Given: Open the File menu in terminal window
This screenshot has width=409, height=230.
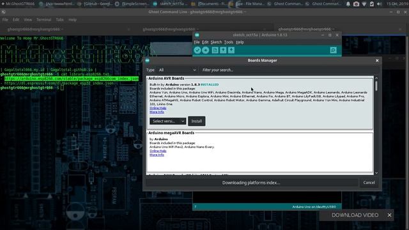Looking at the screenshot, I should (x=5, y=20).
